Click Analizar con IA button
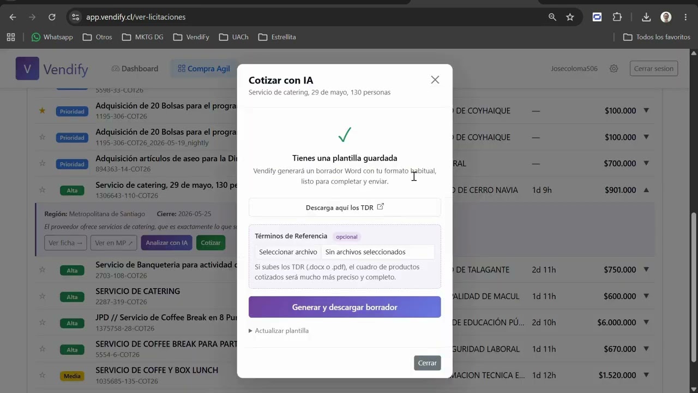Viewport: 698px width, 393px height. coord(166,243)
